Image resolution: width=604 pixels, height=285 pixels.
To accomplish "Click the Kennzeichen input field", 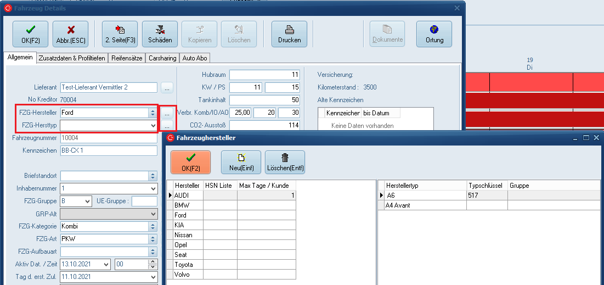I will (109, 150).
